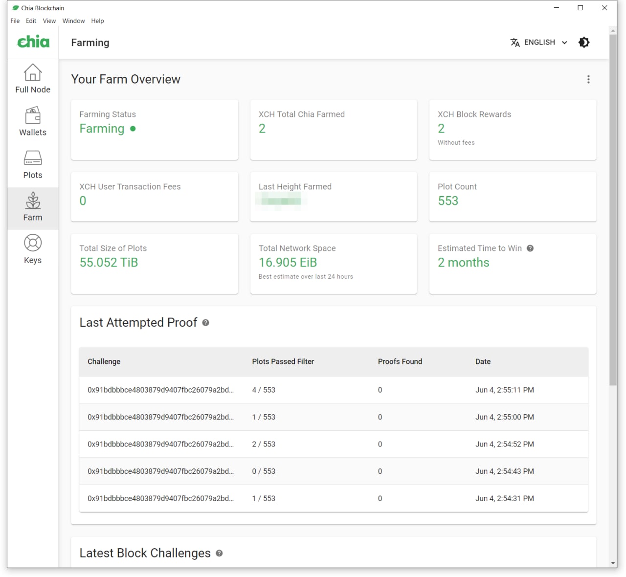Viewport: 626px width, 577px height.
Task: Open the View menu
Action: 49,21
